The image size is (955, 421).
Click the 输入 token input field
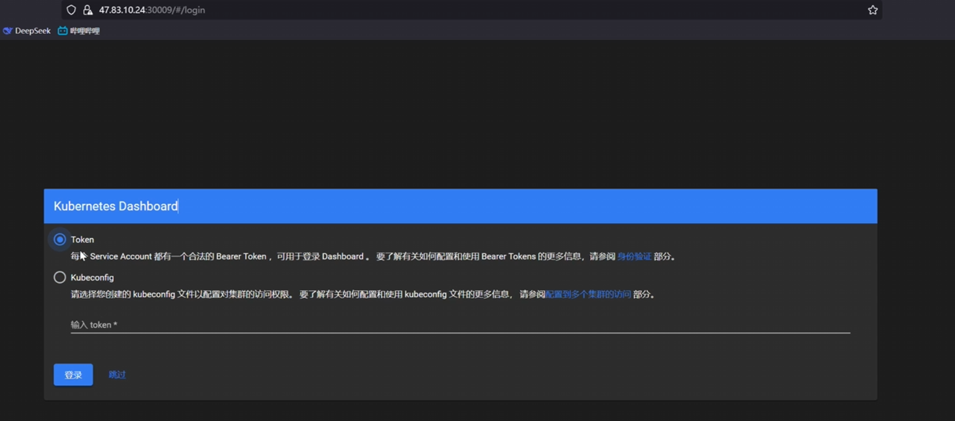coord(460,325)
